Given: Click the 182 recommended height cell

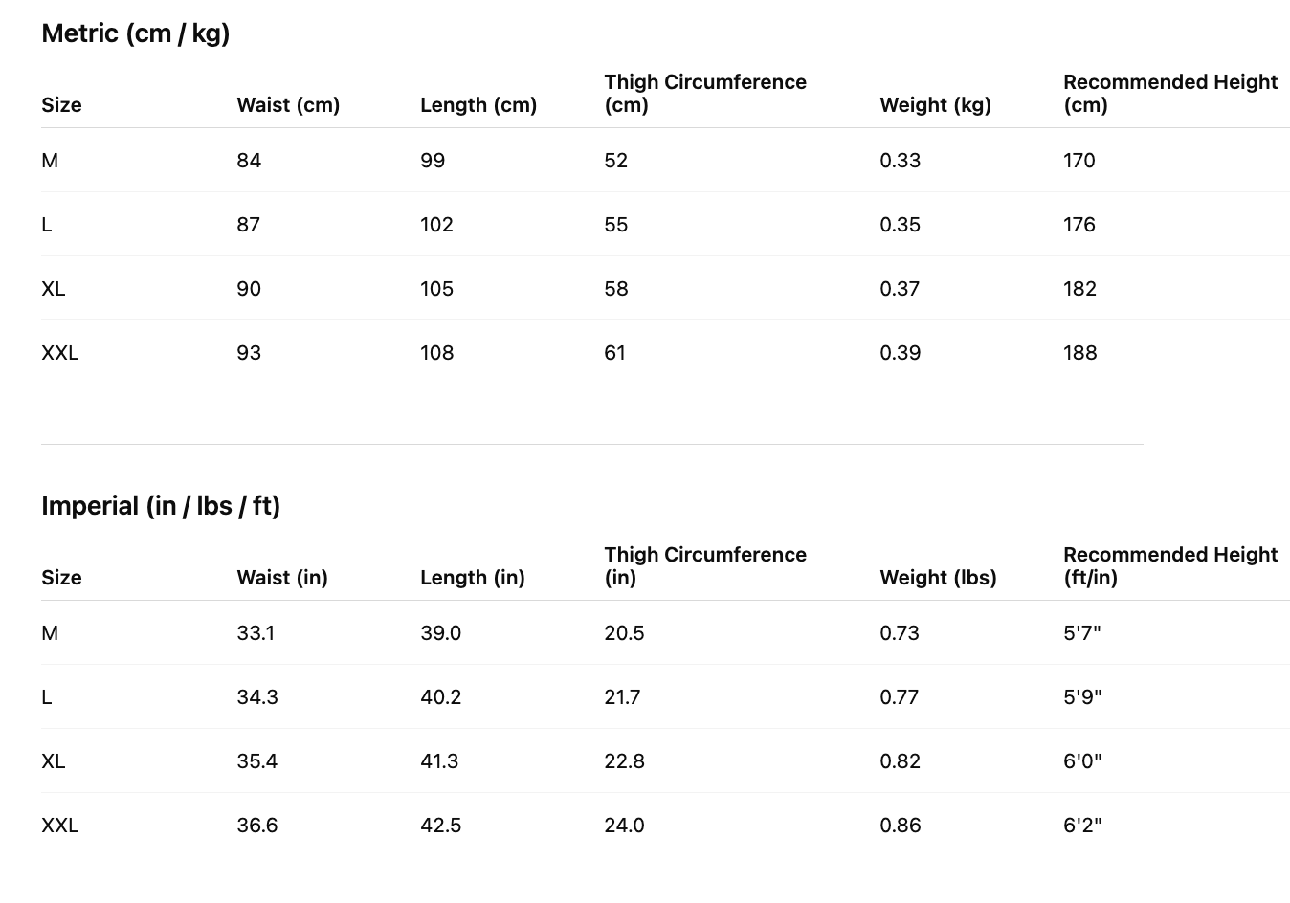Looking at the screenshot, I should click(x=1079, y=289).
